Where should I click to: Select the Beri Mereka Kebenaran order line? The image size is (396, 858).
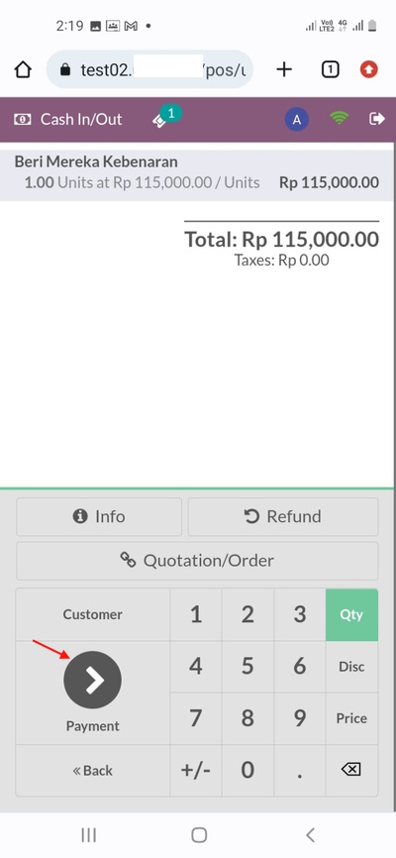[x=197, y=171]
